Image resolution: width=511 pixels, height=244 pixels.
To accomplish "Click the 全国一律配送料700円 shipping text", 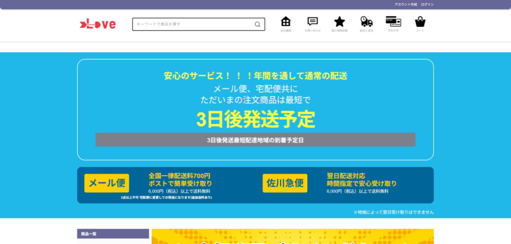I will click(179, 176).
